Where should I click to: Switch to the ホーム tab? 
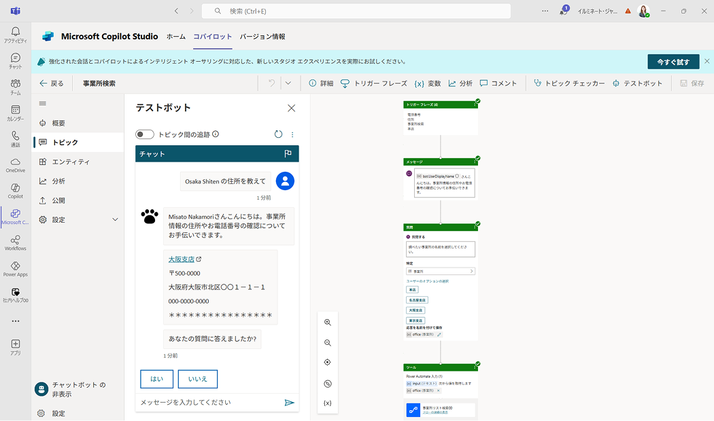coord(175,37)
